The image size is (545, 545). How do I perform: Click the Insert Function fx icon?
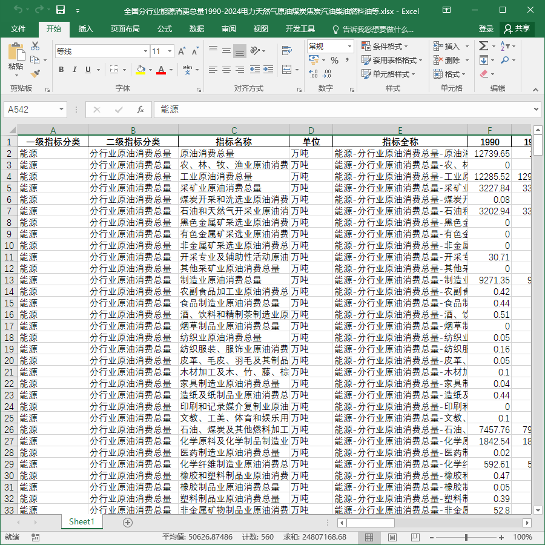coord(140,110)
